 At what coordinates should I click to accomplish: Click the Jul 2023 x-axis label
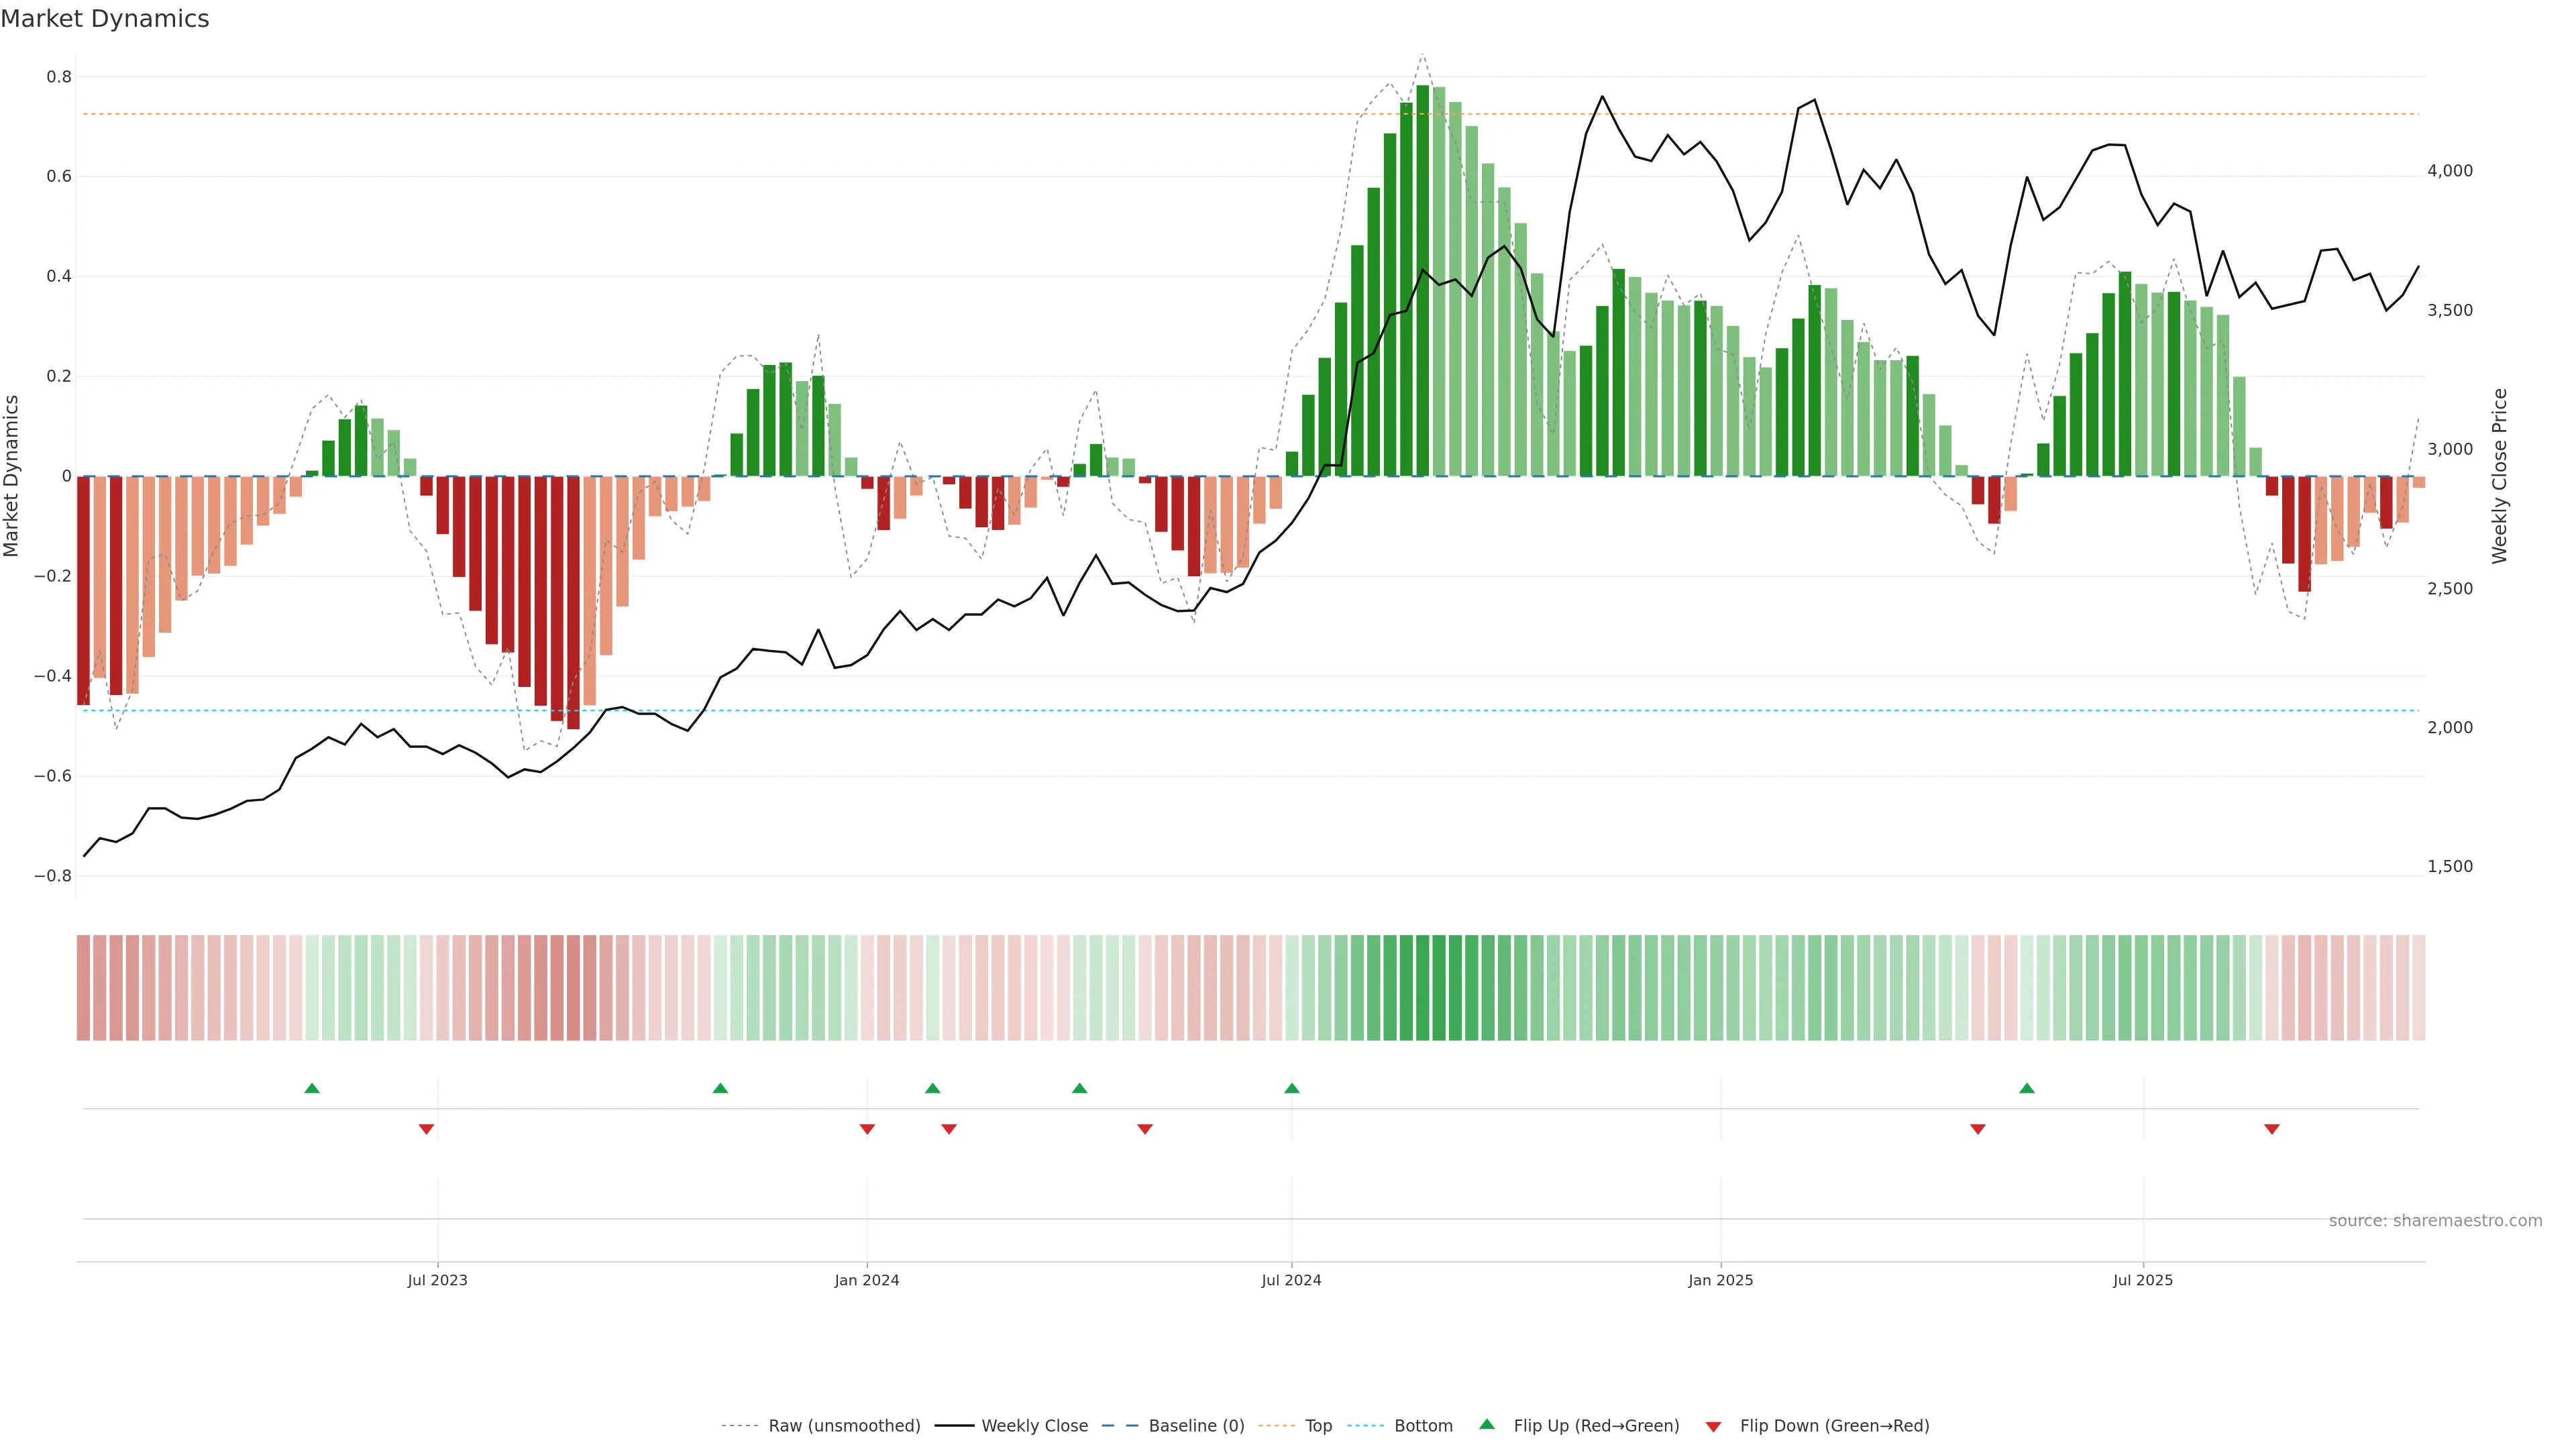tap(437, 1280)
